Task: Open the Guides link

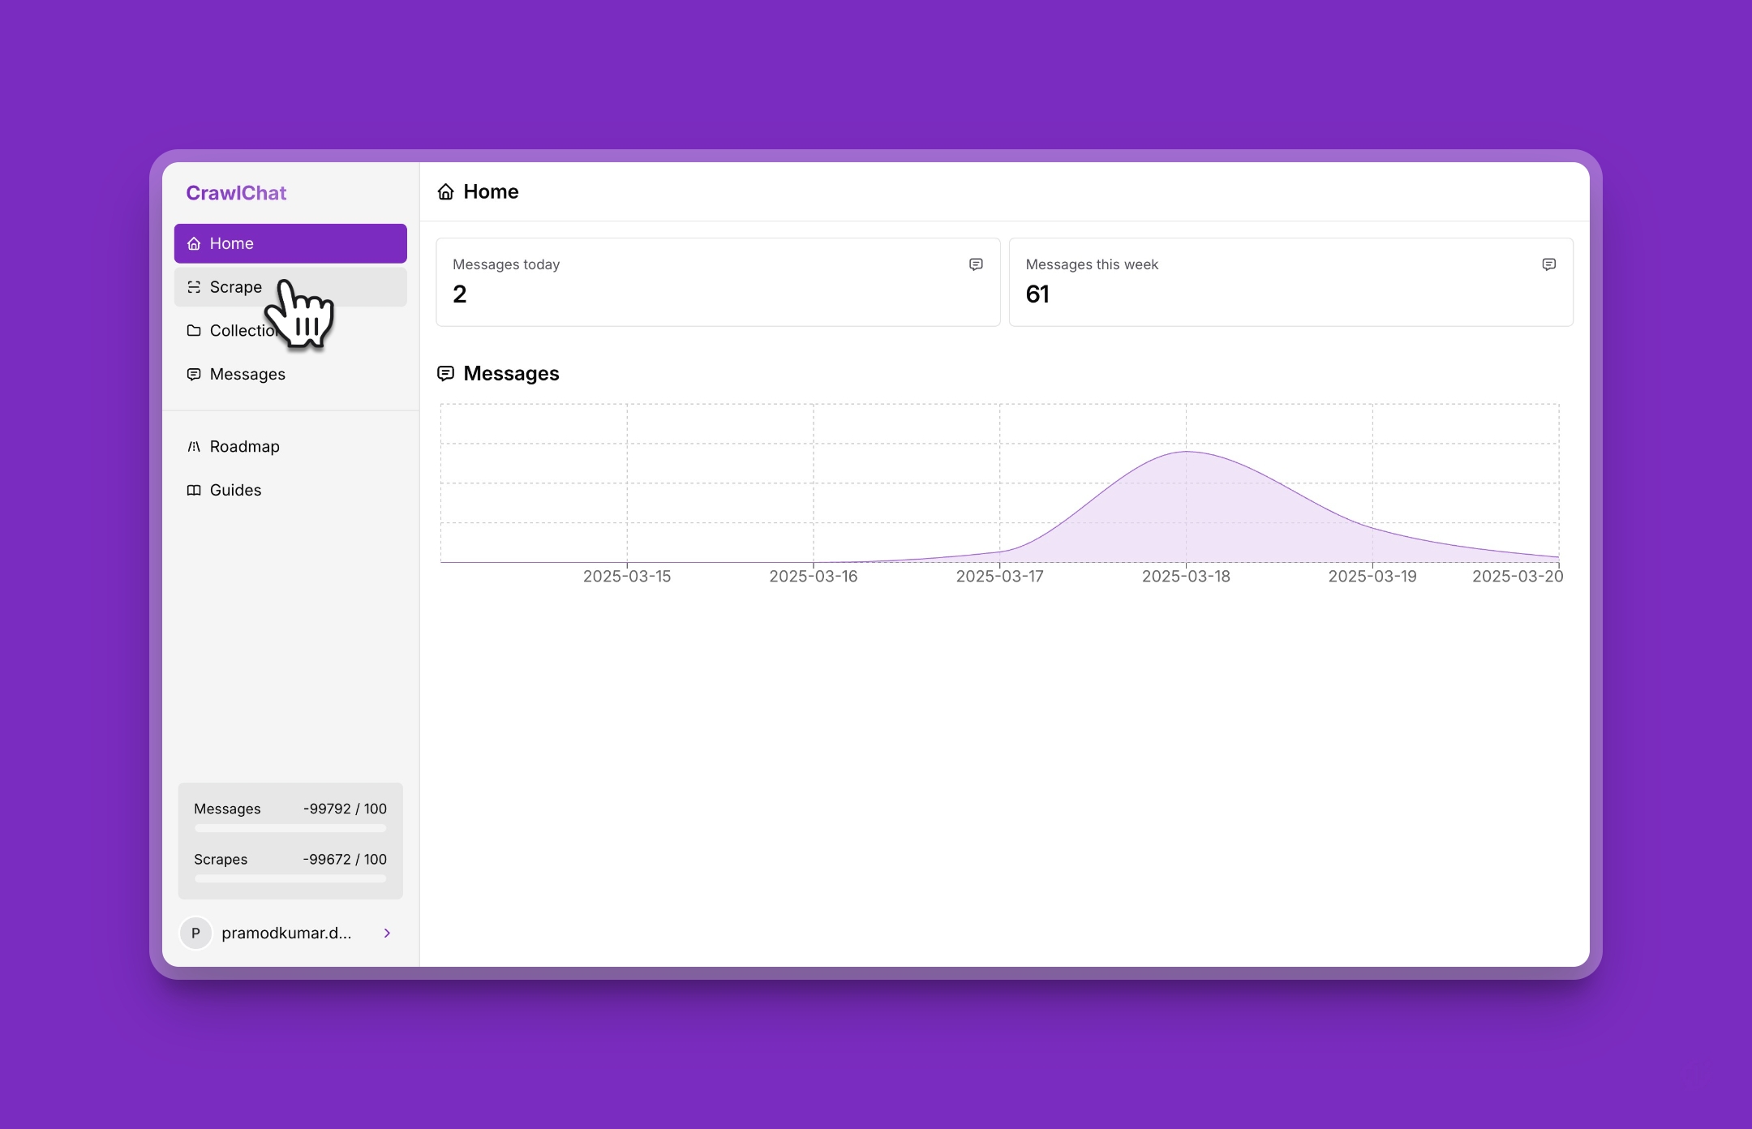Action: coord(235,491)
